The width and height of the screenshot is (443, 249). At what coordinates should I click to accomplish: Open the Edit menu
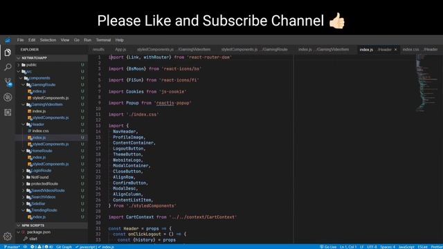[32, 40]
